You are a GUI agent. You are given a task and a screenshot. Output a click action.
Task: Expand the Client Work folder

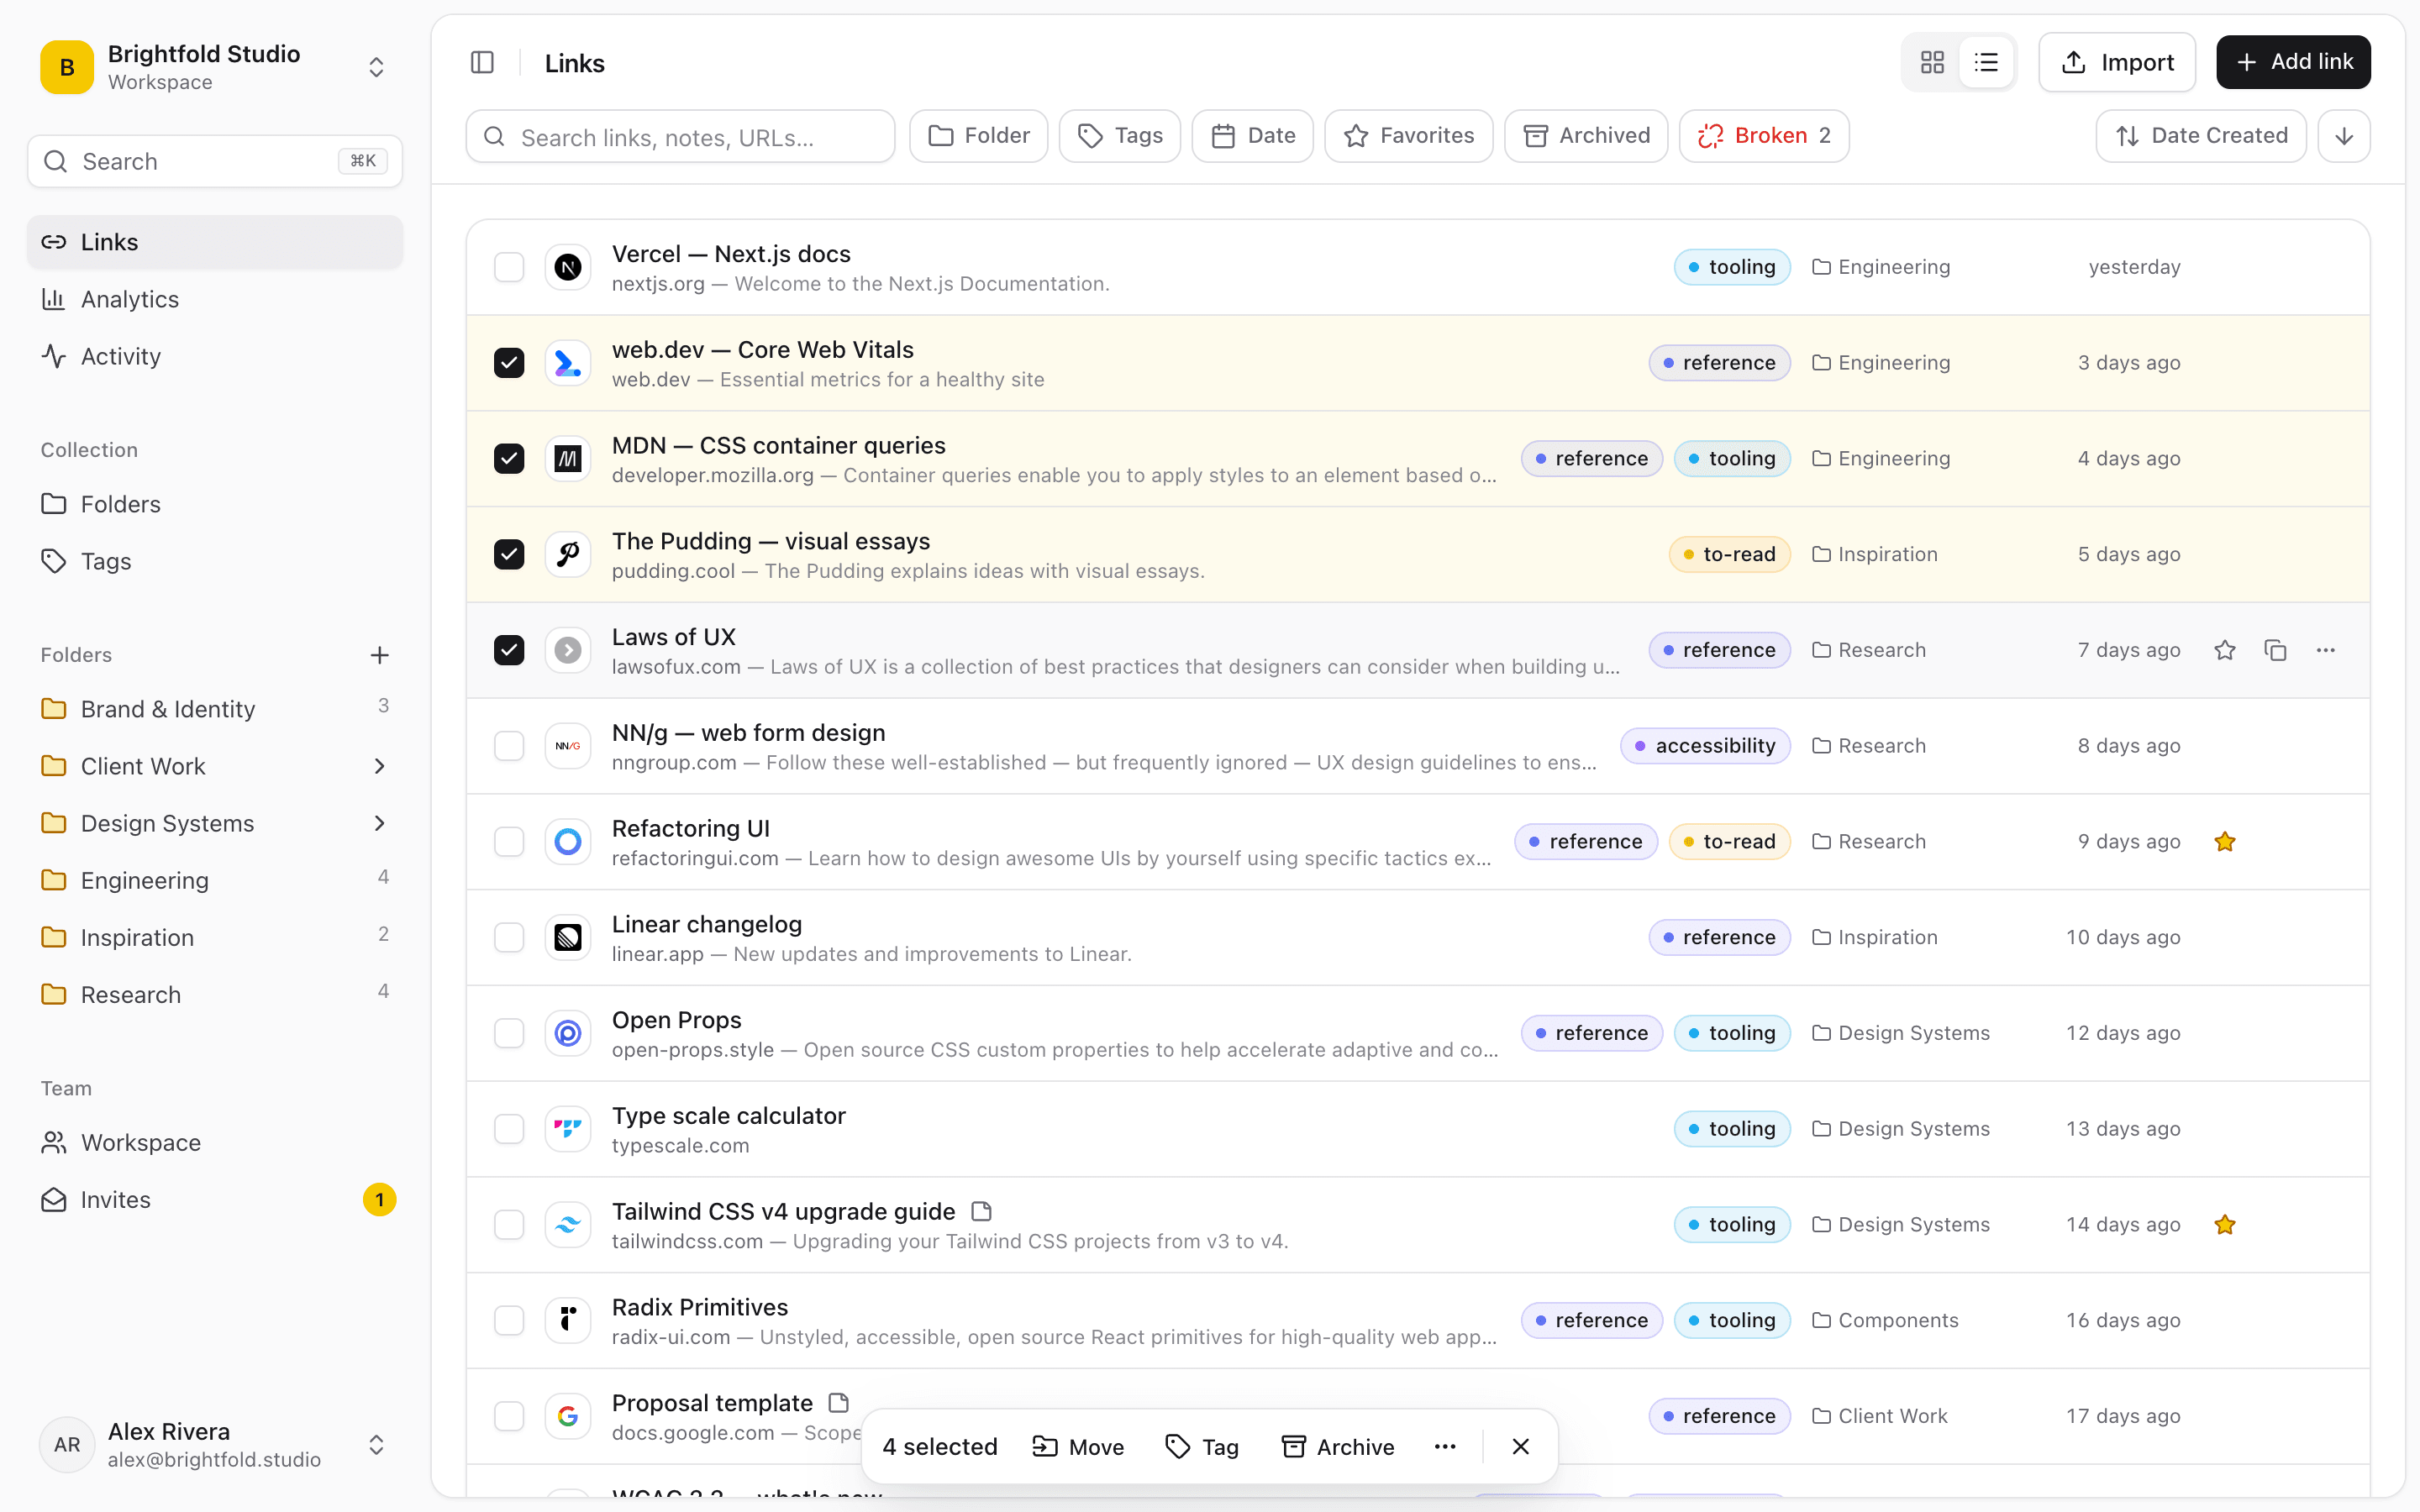pyautogui.click(x=379, y=766)
